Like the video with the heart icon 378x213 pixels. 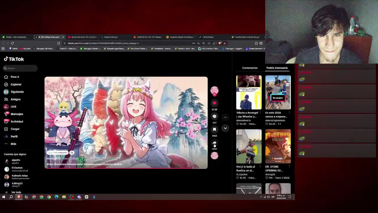(x=214, y=103)
